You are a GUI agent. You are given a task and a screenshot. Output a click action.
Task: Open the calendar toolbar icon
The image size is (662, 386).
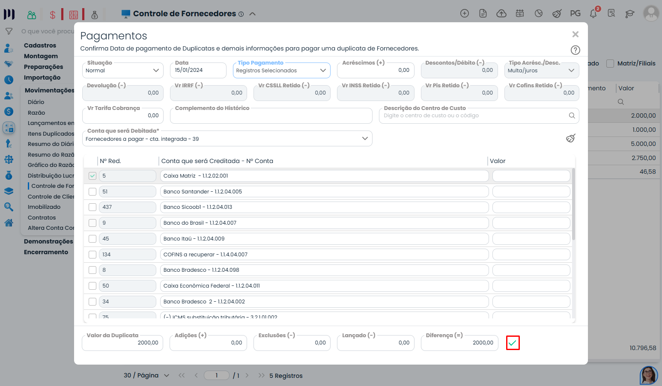520,14
